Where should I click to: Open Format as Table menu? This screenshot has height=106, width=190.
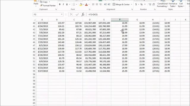point(173,4)
